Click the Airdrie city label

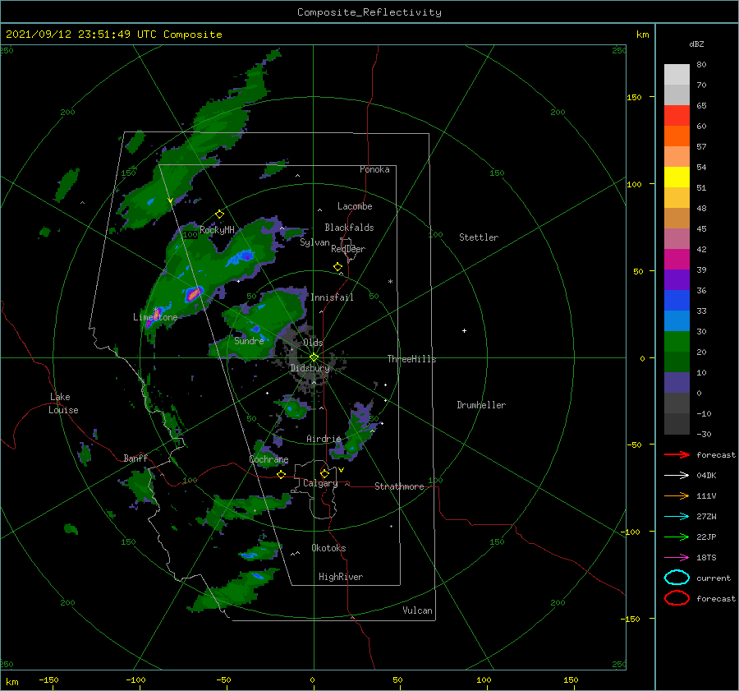pyautogui.click(x=324, y=439)
